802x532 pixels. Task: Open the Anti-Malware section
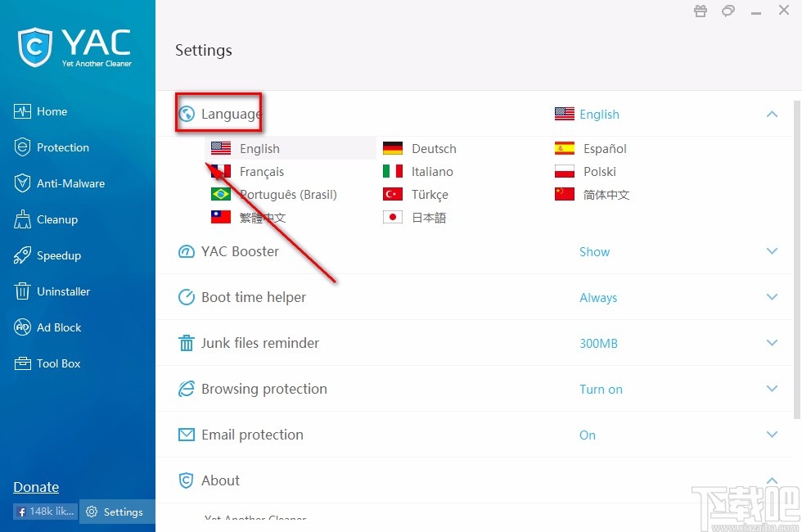click(59, 183)
